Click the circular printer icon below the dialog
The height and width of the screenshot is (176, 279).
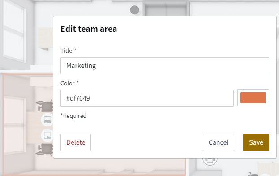(x=210, y=160)
